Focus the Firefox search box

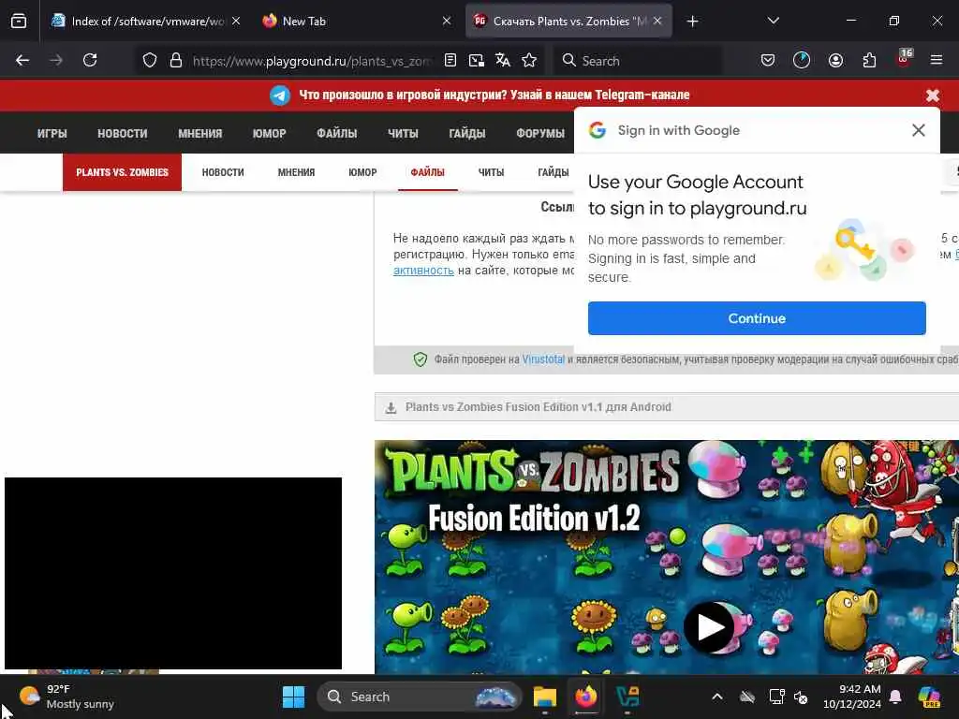pos(637,61)
